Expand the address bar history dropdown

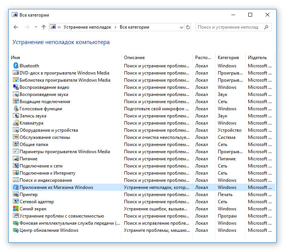(x=181, y=27)
